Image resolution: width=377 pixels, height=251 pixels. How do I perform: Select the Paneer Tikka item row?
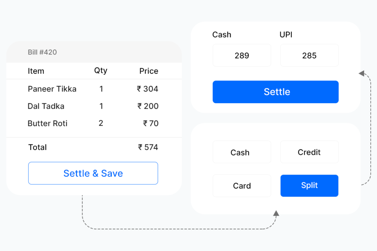point(93,89)
